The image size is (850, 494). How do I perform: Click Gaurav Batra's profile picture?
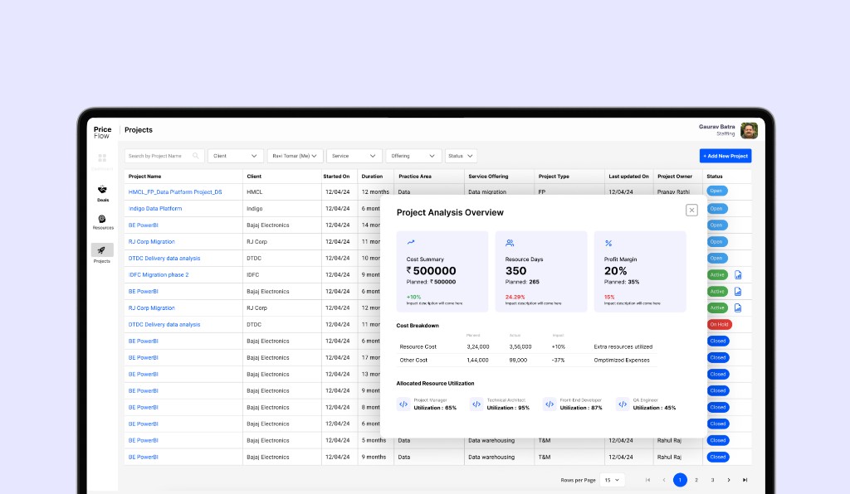point(748,130)
